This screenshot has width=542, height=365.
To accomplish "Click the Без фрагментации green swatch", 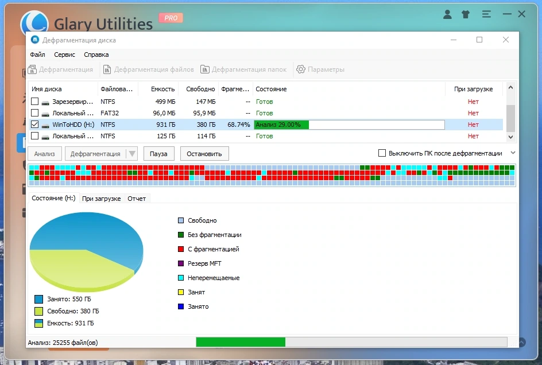I will [x=180, y=235].
